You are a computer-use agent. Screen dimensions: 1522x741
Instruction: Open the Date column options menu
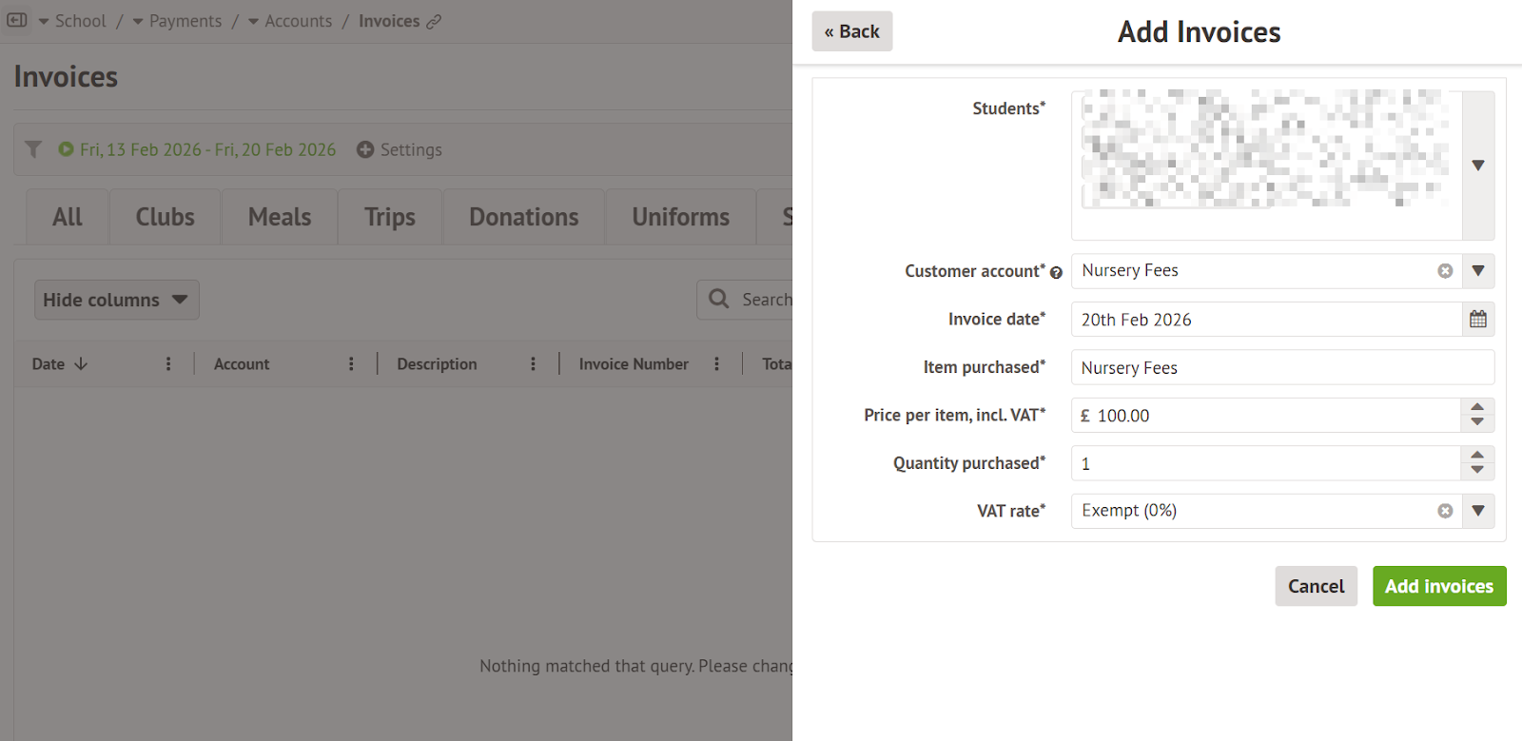168,364
